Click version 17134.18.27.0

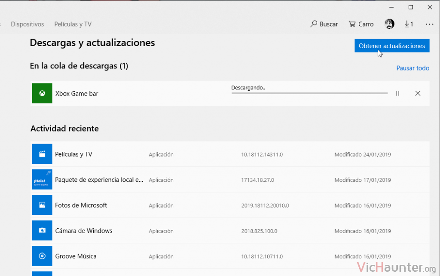[258, 180]
